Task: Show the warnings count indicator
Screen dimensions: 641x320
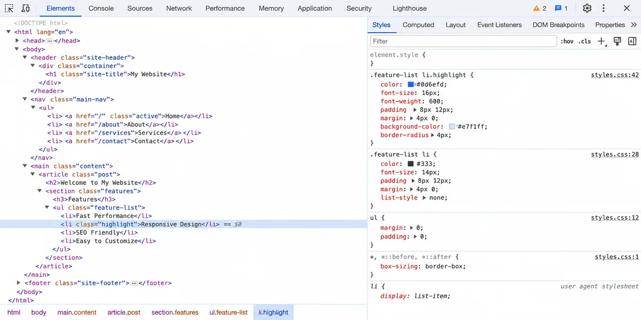Action: click(x=540, y=8)
